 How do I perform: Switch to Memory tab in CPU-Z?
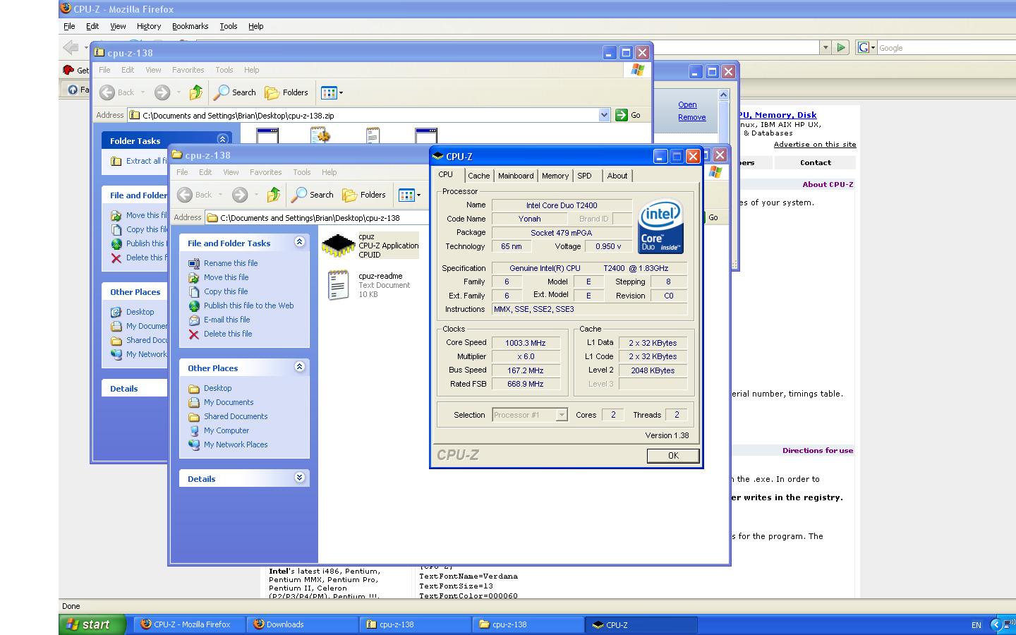(x=555, y=176)
